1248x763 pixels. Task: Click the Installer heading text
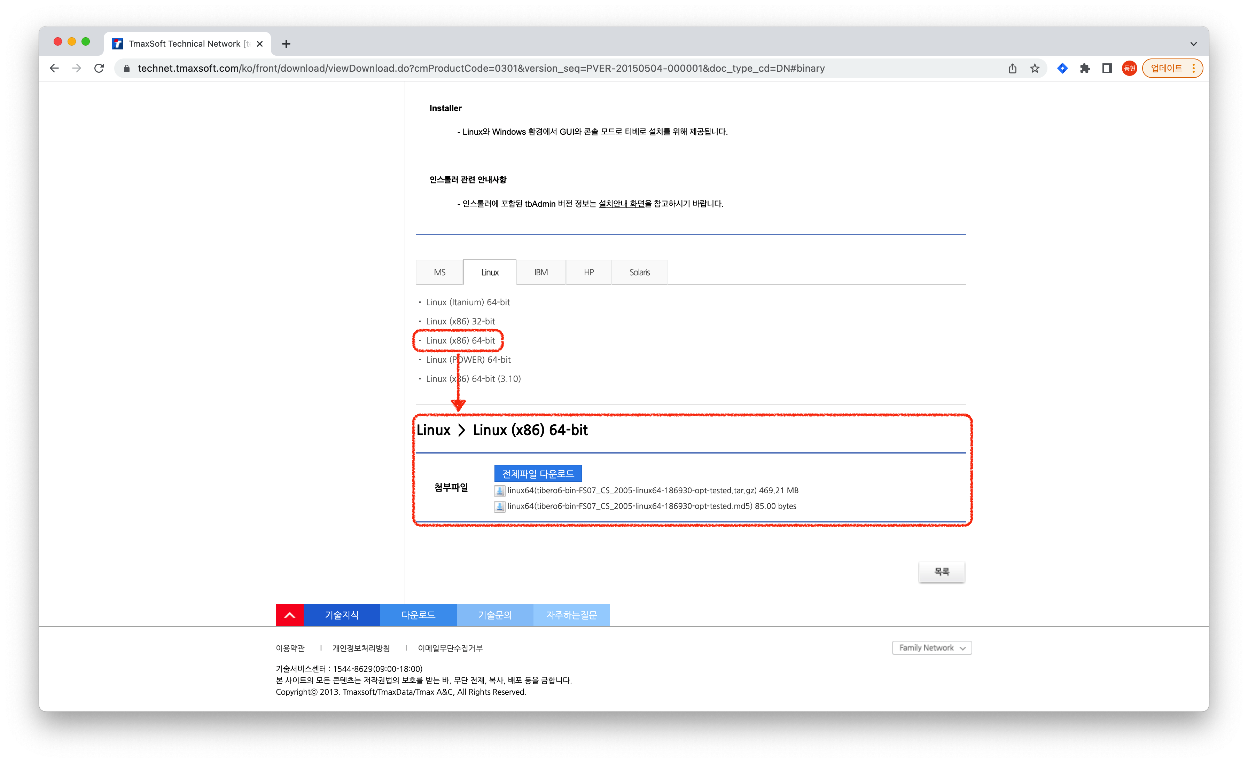point(446,108)
